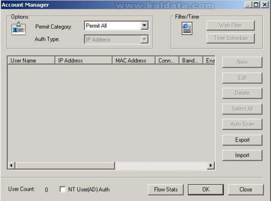This screenshot has height=201, width=271.
Task: Confirm with the OK button
Action: pos(206,189)
